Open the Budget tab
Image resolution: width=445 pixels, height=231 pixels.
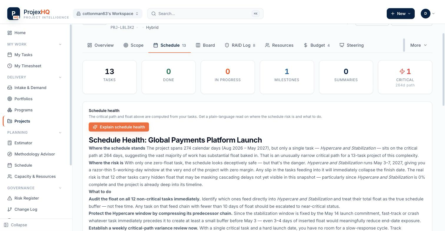pos(317,45)
